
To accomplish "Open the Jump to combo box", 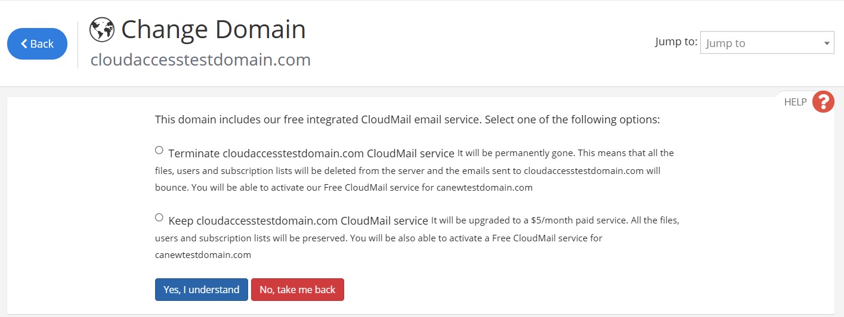I will click(x=767, y=43).
